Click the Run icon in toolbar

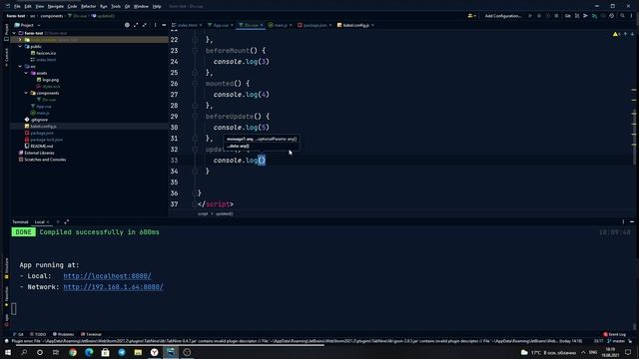click(530, 16)
